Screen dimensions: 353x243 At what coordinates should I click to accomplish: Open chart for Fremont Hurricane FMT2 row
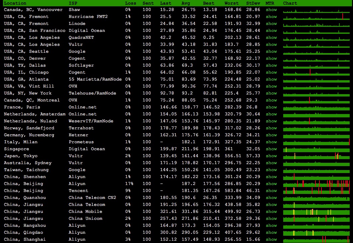[316, 17]
